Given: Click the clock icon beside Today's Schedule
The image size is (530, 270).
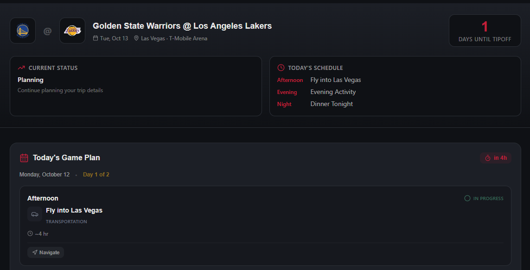Looking at the screenshot, I should tap(281, 68).
